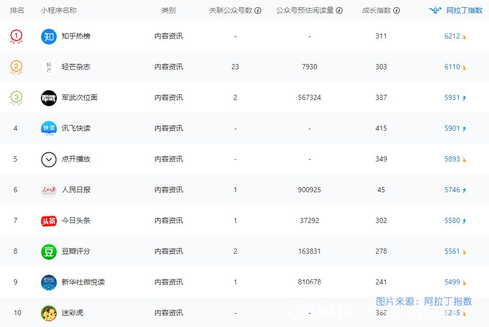489x327 pixels.
Task: Click Aladdin index value 5931
Action: (452, 98)
